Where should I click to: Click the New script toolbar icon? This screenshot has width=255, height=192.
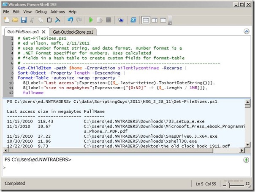pos(7,20)
